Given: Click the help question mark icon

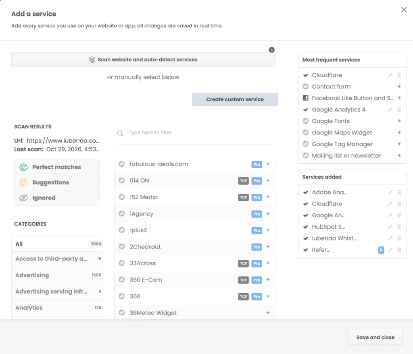Looking at the screenshot, I should 271,50.
